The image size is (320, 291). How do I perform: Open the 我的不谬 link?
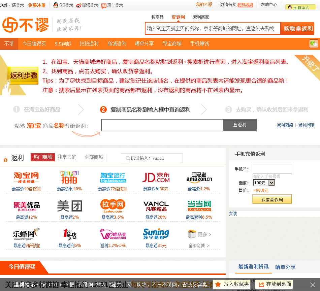204,4
